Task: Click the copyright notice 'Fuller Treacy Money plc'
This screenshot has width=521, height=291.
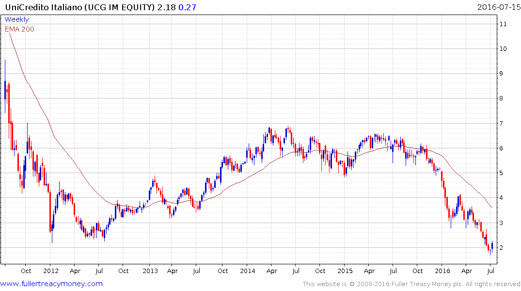Action: coord(427,284)
